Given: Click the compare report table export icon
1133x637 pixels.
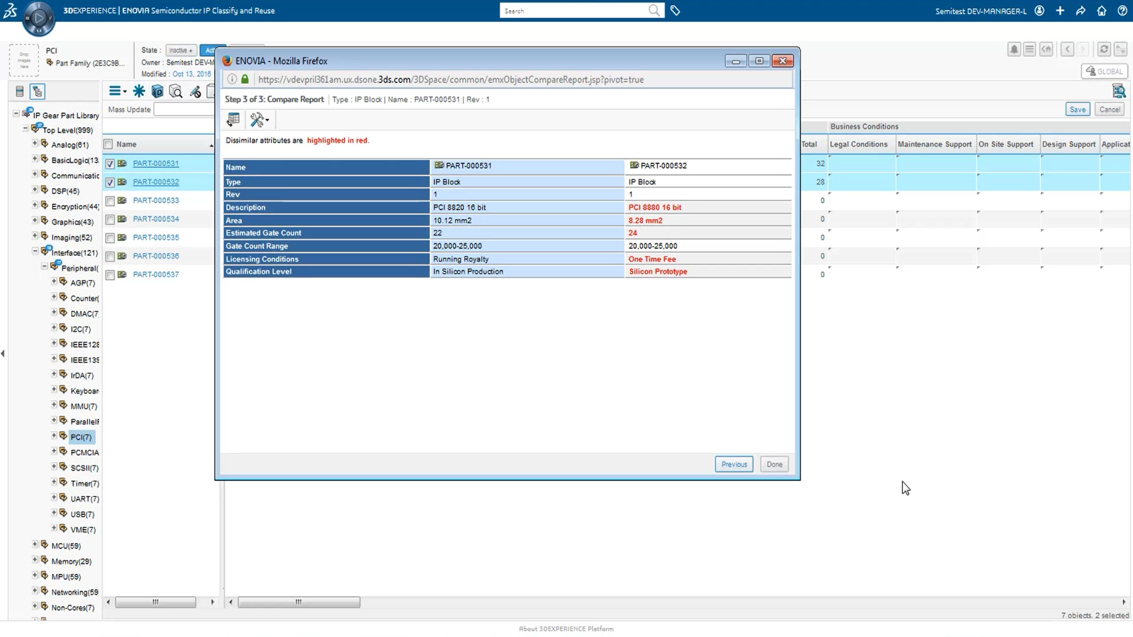Looking at the screenshot, I should tap(233, 120).
